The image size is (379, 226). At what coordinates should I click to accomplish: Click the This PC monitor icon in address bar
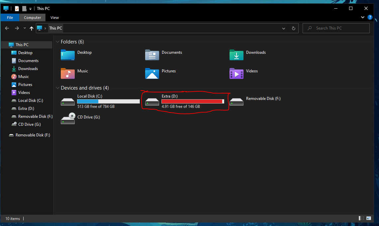pos(40,28)
